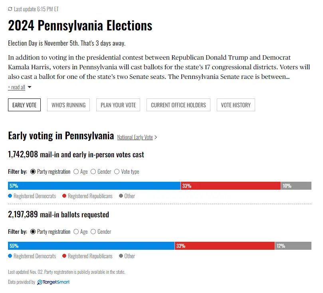Click the red Registered Republicans legend dot under votes cast
Image resolution: width=323 pixels, height=293 pixels.
[x=64, y=196]
